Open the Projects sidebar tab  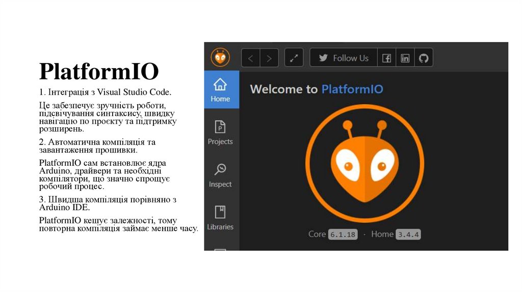tap(220, 132)
